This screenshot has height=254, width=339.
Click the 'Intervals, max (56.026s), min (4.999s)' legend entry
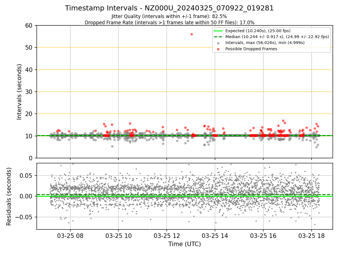[265, 43]
